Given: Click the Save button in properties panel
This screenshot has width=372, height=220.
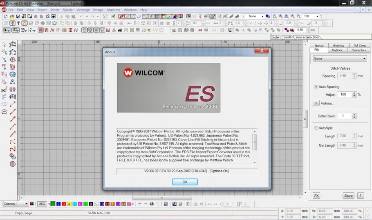Looking at the screenshot, I should 348,196.
